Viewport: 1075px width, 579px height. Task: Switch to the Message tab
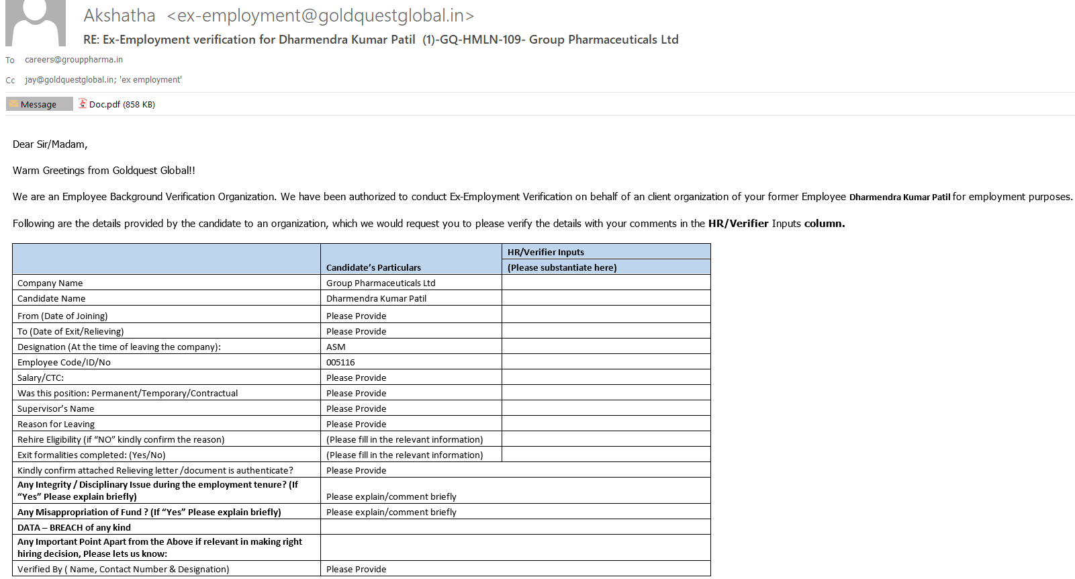(39, 104)
